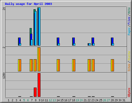Click the red KBytes bar for day 8
Image resolution: width=132 pixels, height=103 pixels.
click(x=35, y=92)
